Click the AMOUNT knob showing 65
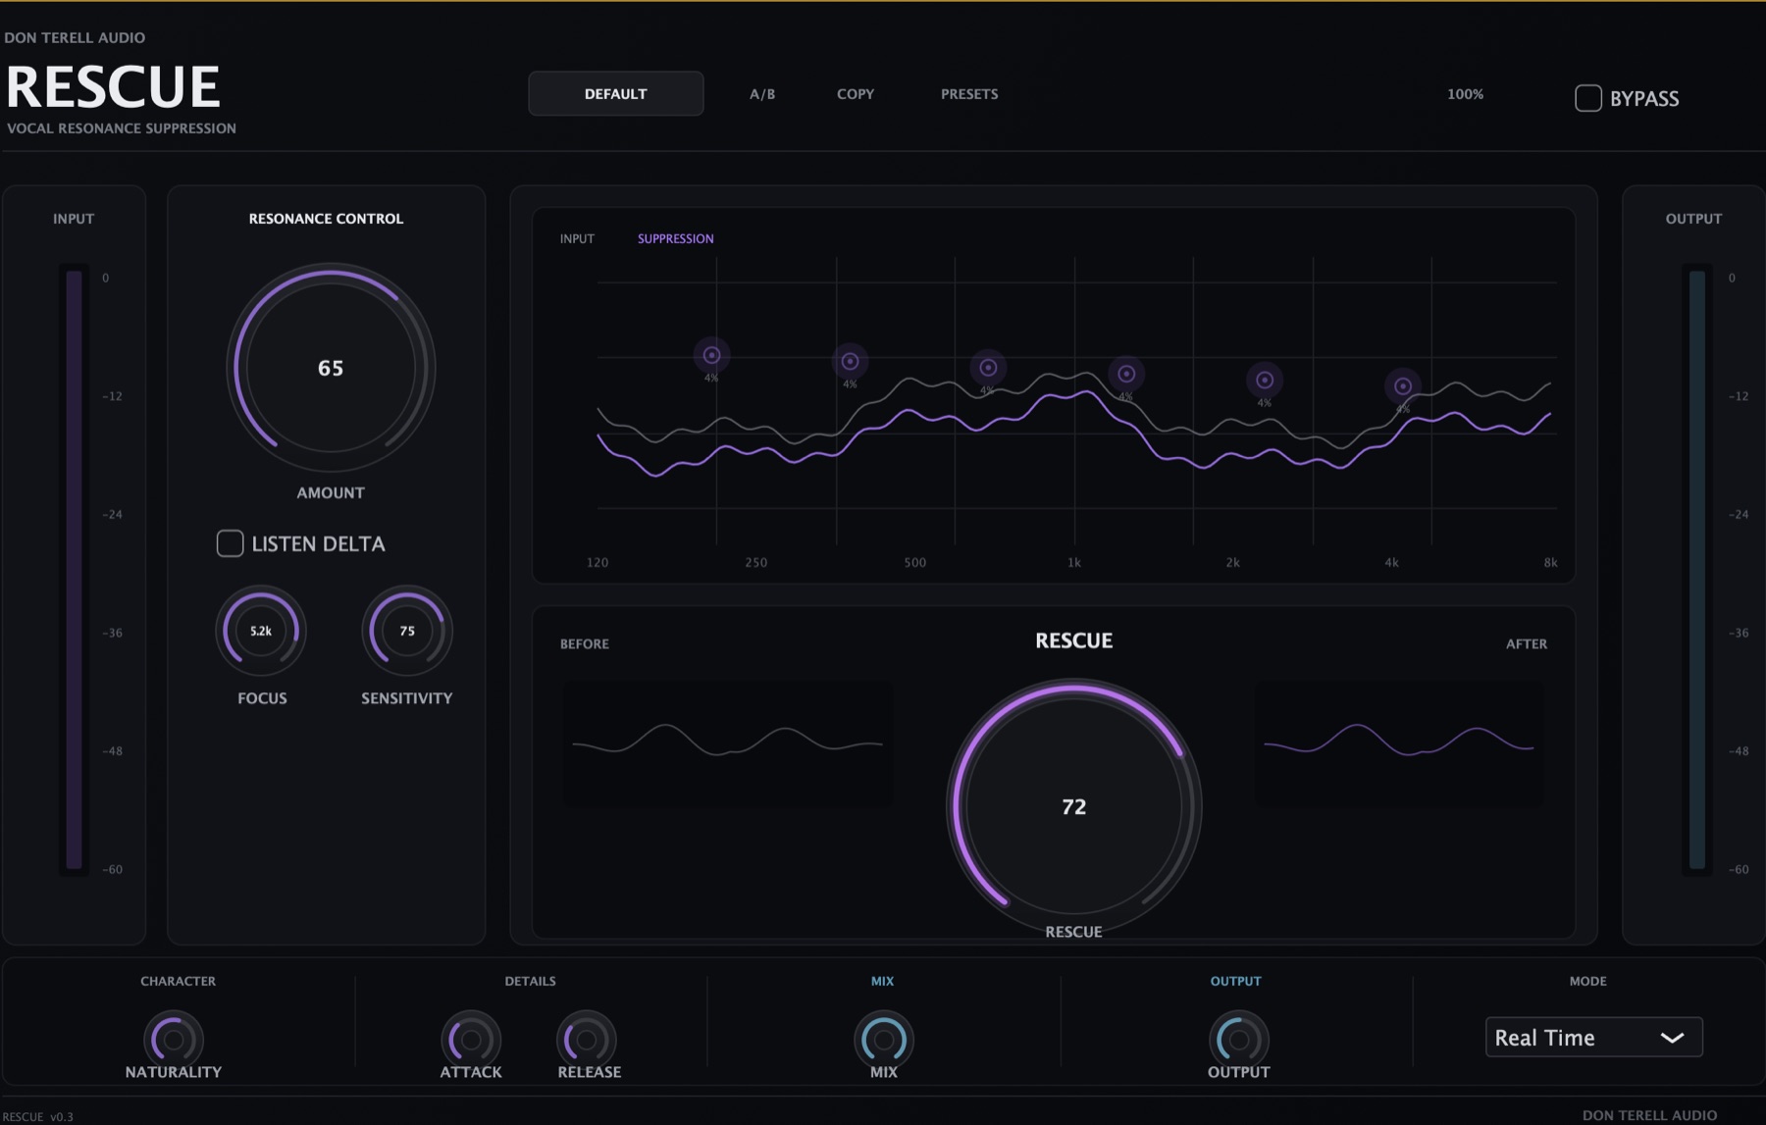The width and height of the screenshot is (1766, 1125). point(331,368)
